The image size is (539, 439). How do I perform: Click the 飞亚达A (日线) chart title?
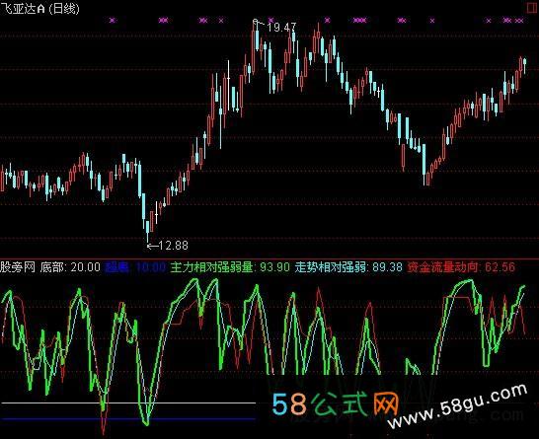point(39,8)
